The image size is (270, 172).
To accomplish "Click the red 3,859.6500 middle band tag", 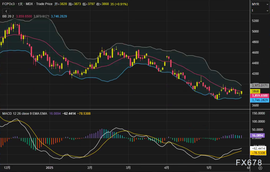I will tap(260, 96).
